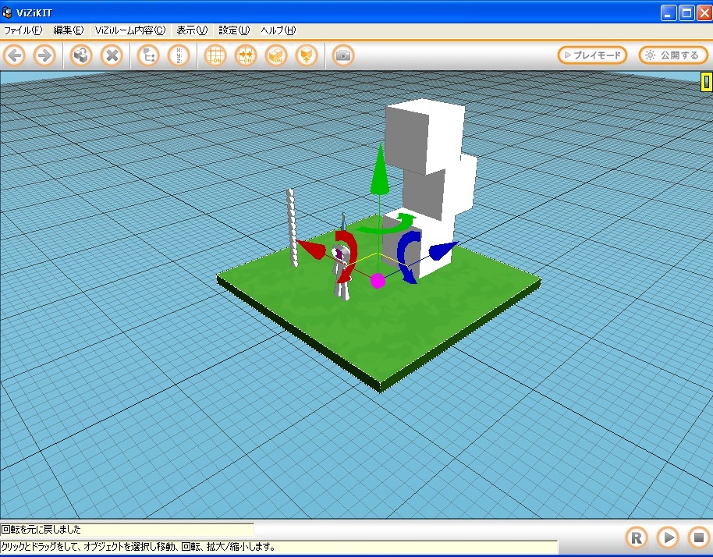
Task: Delete selection with the X icon
Action: tap(112, 55)
